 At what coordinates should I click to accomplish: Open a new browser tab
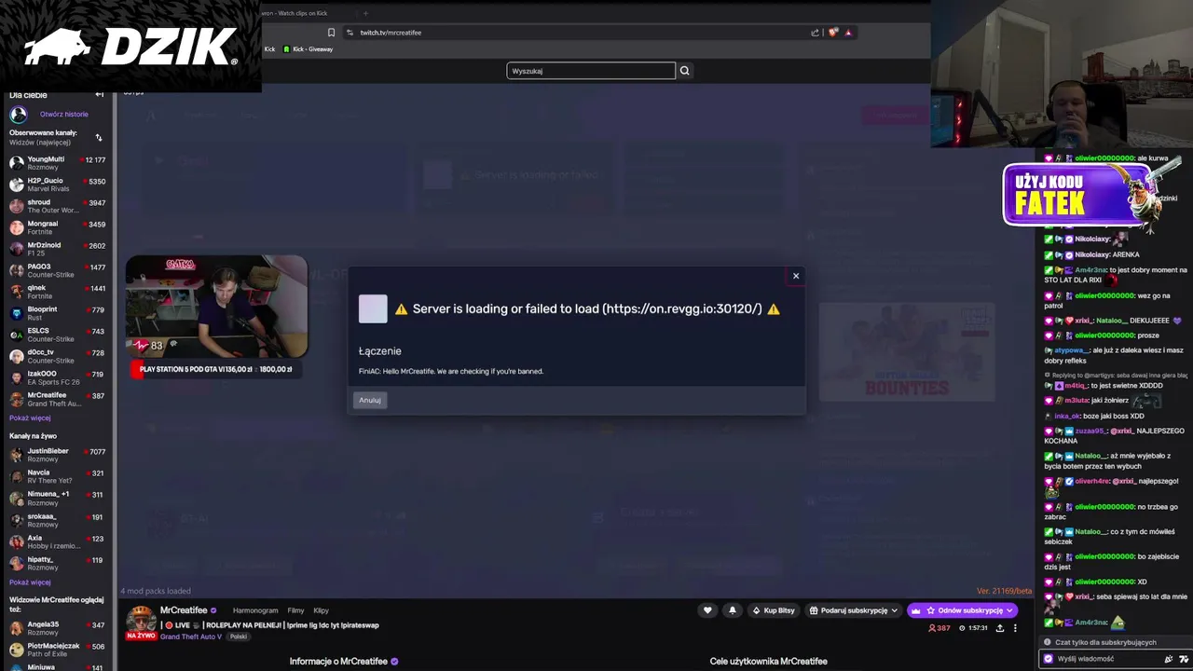[x=365, y=13]
